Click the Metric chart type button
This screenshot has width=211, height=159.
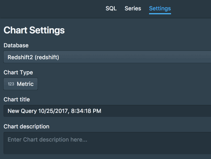[21, 84]
